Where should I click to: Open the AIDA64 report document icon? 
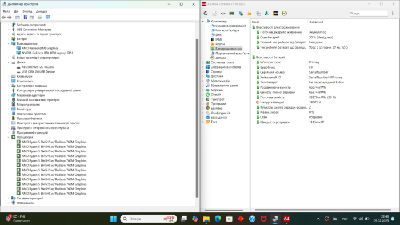click(x=214, y=14)
